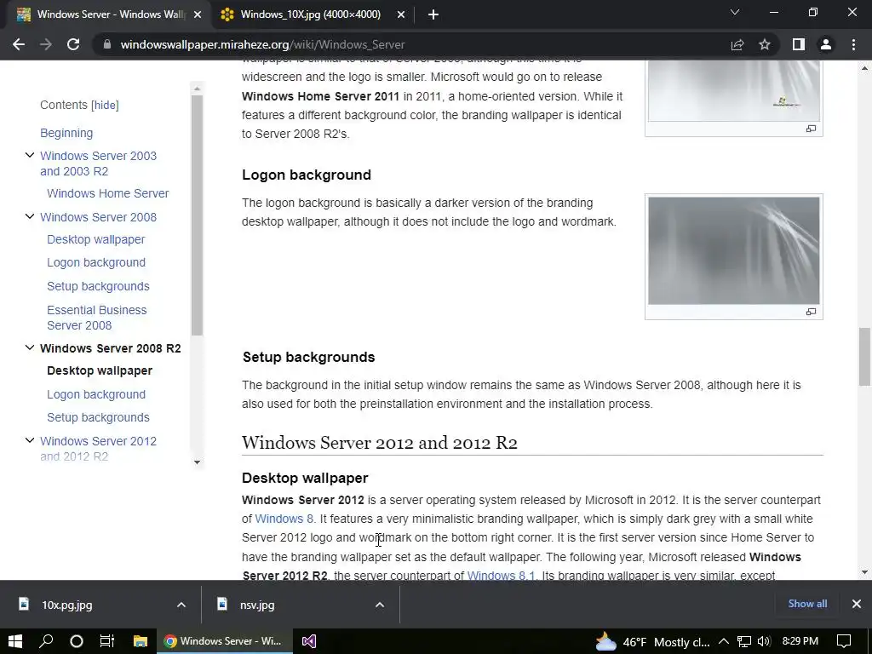The height and width of the screenshot is (654, 872).
Task: Close the Windows_10X.jpg tab
Action: click(x=401, y=14)
